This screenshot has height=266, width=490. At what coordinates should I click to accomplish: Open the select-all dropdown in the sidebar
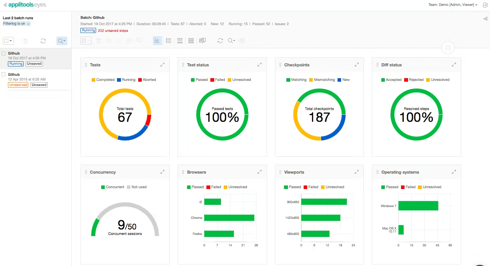(x=8, y=41)
